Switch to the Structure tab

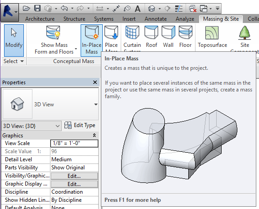pyautogui.click(x=74, y=19)
